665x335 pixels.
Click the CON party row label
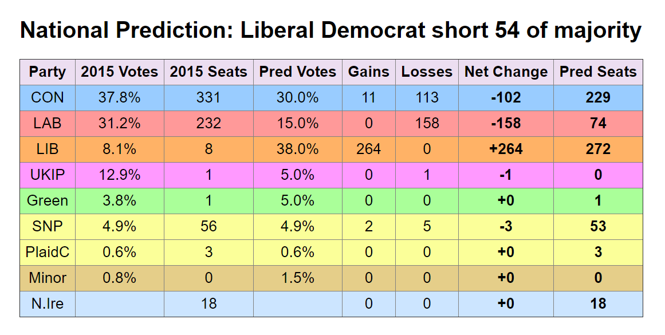pos(48,98)
